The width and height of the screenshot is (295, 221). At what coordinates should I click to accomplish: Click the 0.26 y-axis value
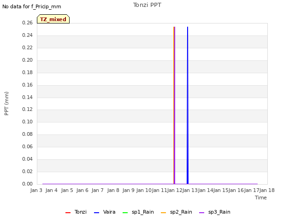click(x=27, y=23)
